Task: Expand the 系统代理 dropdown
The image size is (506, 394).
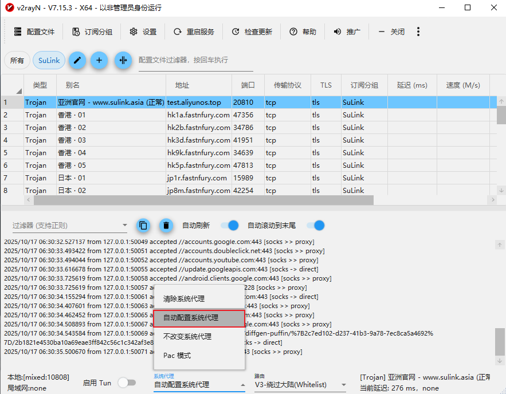Action: [x=199, y=385]
